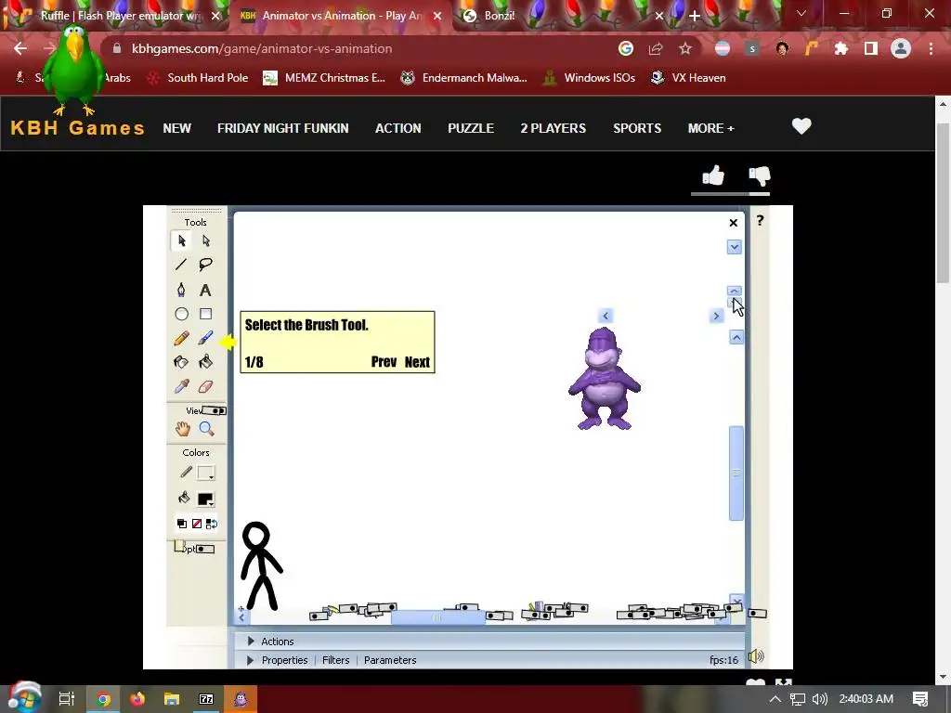Image resolution: width=951 pixels, height=713 pixels.
Task: Close the Flash stage window
Action: coord(734,223)
